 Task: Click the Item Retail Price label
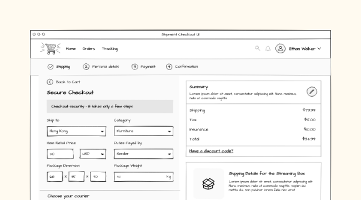point(61,143)
